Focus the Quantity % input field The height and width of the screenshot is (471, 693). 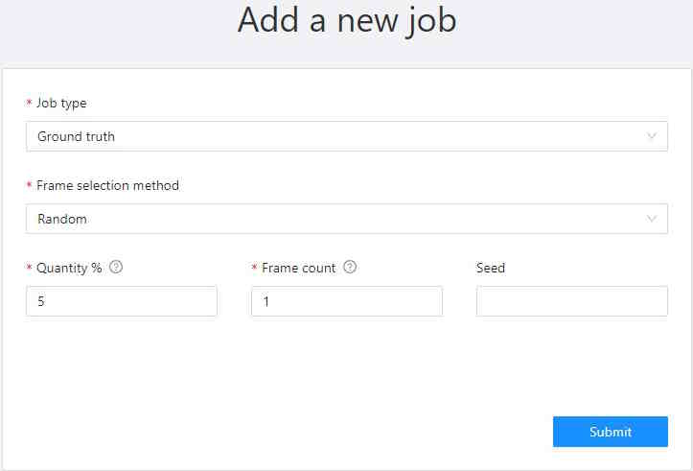(x=122, y=301)
